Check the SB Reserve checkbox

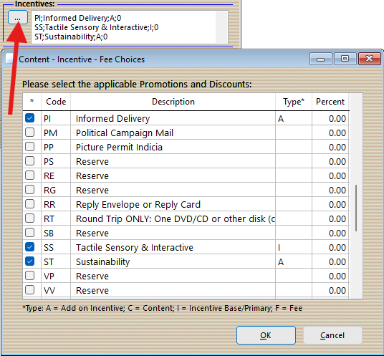click(x=29, y=233)
